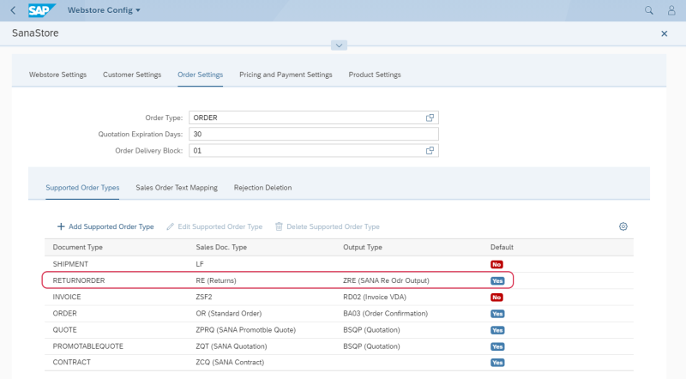The height and width of the screenshot is (379, 686).
Task: Close SanaStore page with X icon
Action: pos(665,33)
